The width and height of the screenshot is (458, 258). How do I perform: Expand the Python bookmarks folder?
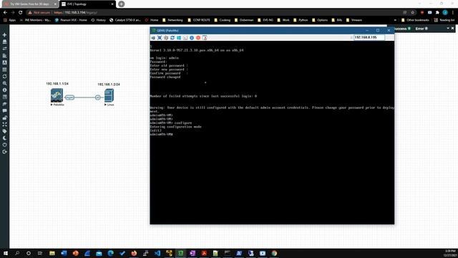click(301, 20)
